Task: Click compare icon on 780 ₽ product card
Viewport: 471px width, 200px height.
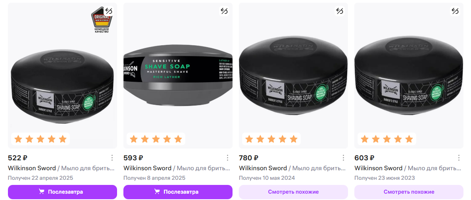Action: (x=339, y=11)
